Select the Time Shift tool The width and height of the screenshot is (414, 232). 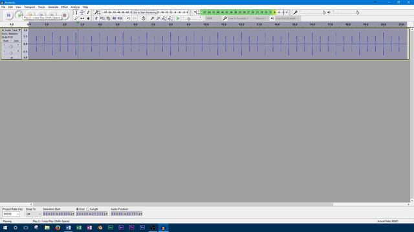click(82, 19)
